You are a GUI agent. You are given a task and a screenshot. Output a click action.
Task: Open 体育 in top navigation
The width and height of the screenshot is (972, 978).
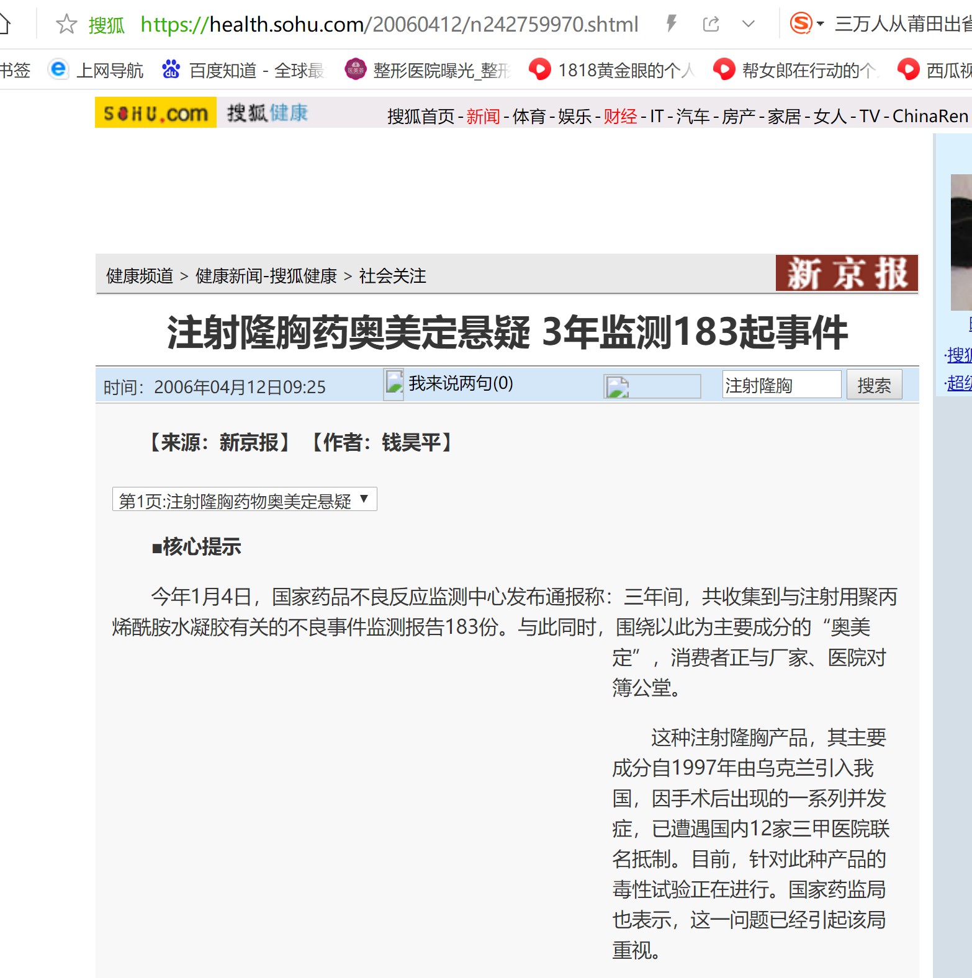529,116
